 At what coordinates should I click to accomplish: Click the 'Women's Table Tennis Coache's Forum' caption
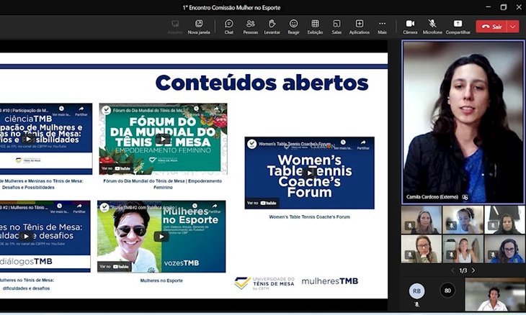pos(309,217)
